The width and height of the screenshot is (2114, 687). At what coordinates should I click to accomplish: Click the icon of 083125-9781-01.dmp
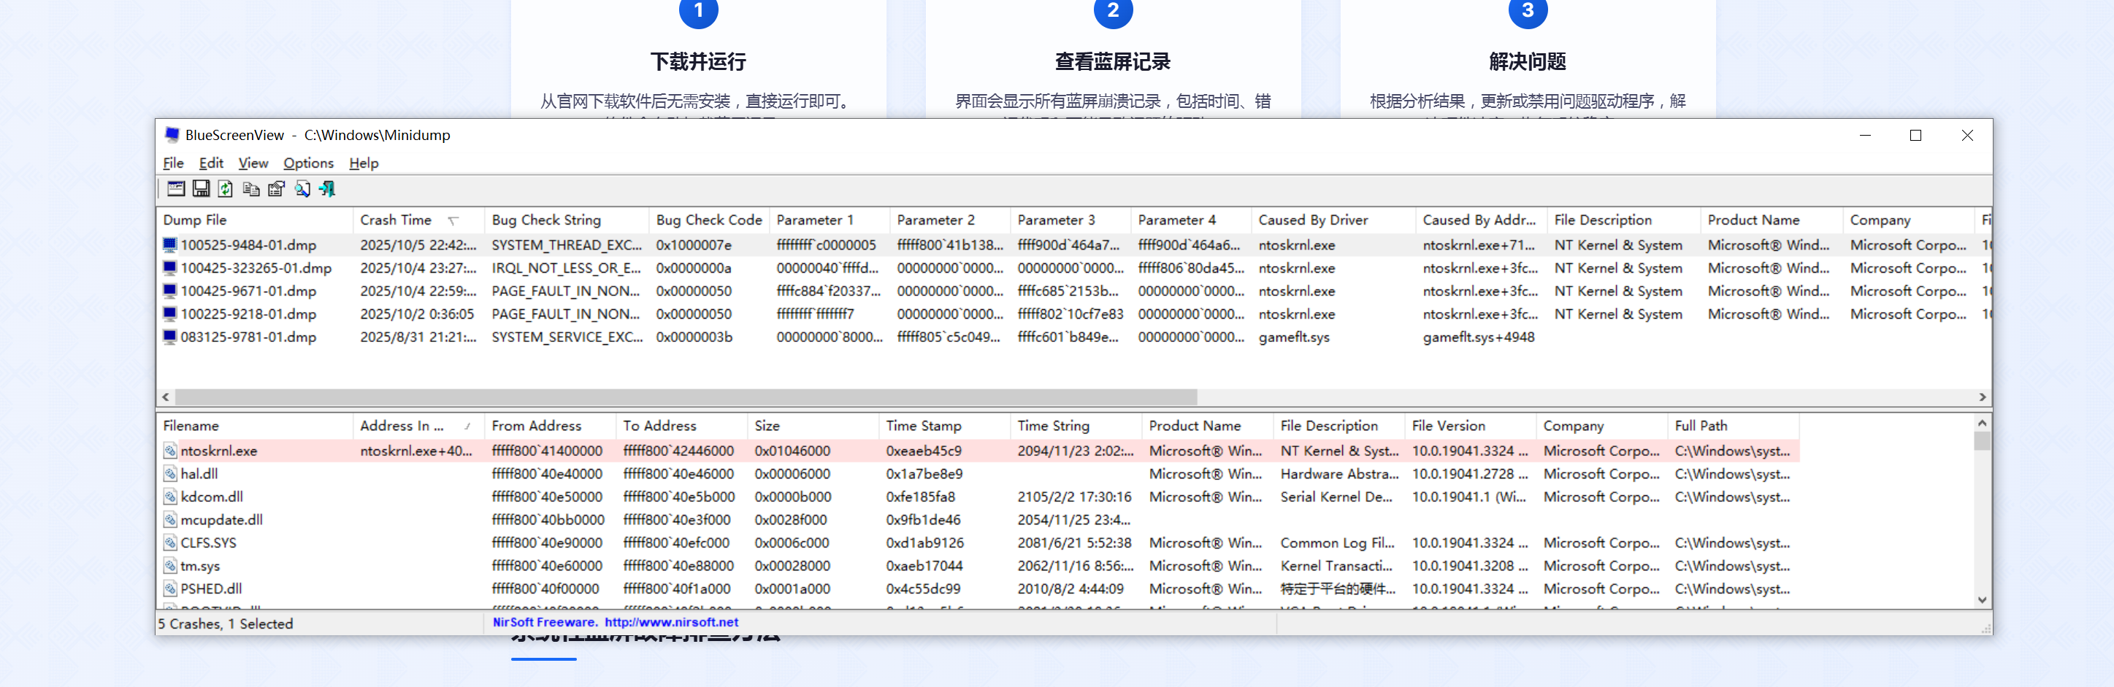coord(170,336)
